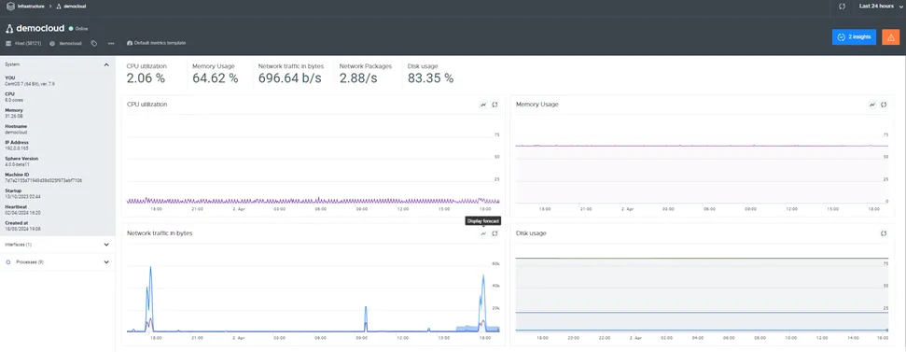
Task: Open the Last 24 hours time range dropdown
Action: (880, 6)
